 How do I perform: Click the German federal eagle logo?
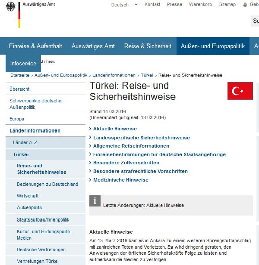pos(10,6)
